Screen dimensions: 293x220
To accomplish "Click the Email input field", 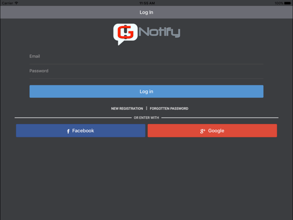I will click(146, 56).
